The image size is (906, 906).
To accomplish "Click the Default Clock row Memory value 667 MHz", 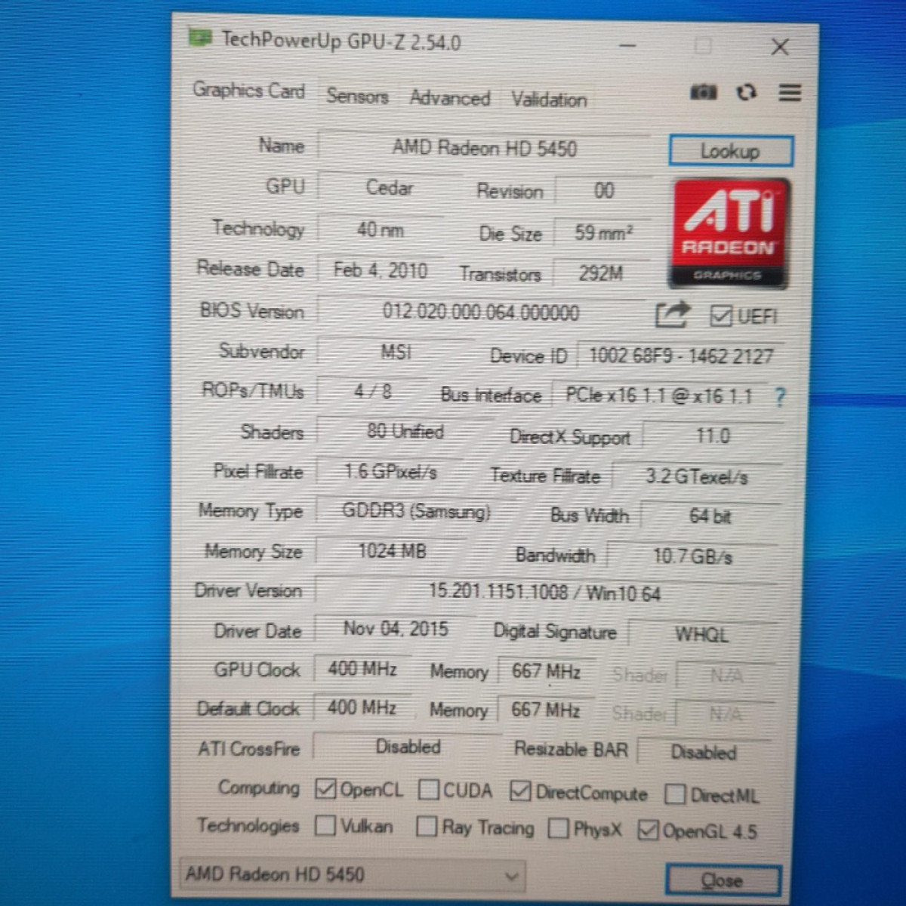I will point(545,710).
